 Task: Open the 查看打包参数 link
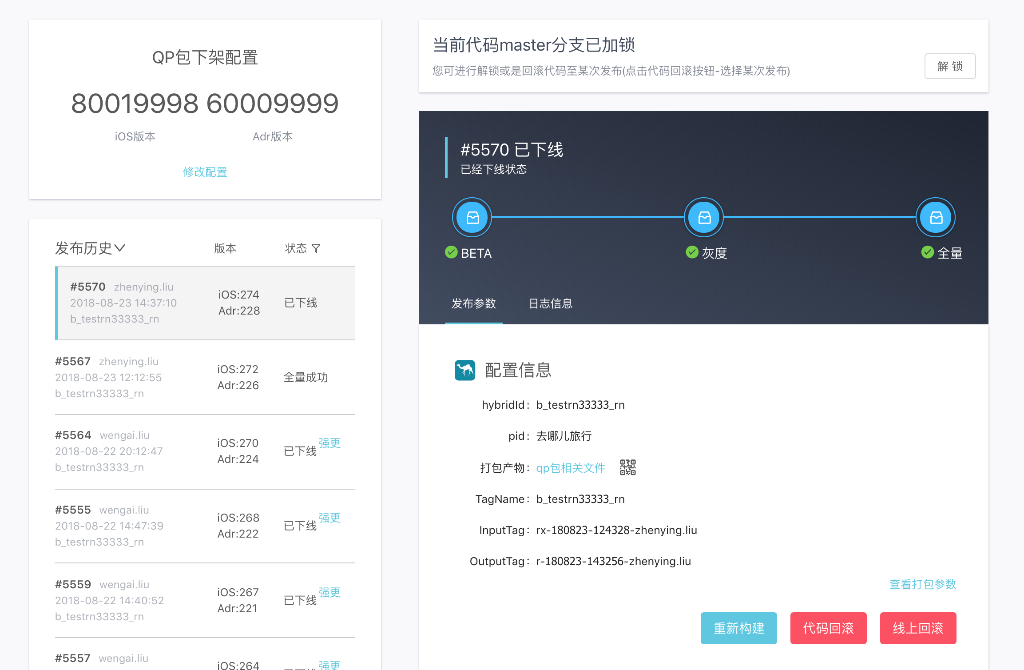coord(923,584)
